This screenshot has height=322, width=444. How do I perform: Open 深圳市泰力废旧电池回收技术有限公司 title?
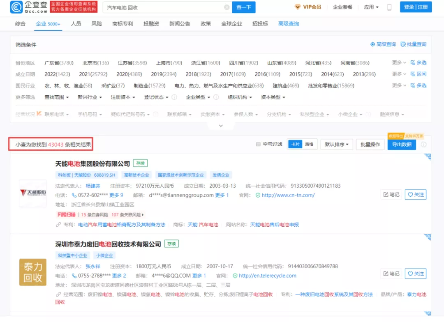pos(108,244)
